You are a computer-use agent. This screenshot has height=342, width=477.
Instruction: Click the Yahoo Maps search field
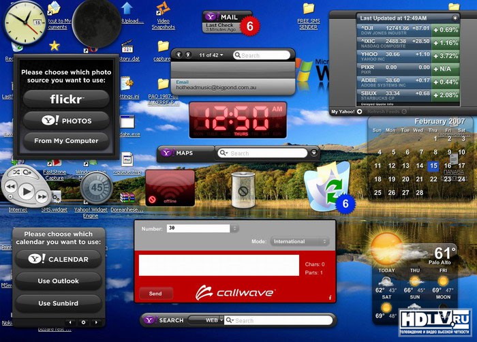pos(263,153)
